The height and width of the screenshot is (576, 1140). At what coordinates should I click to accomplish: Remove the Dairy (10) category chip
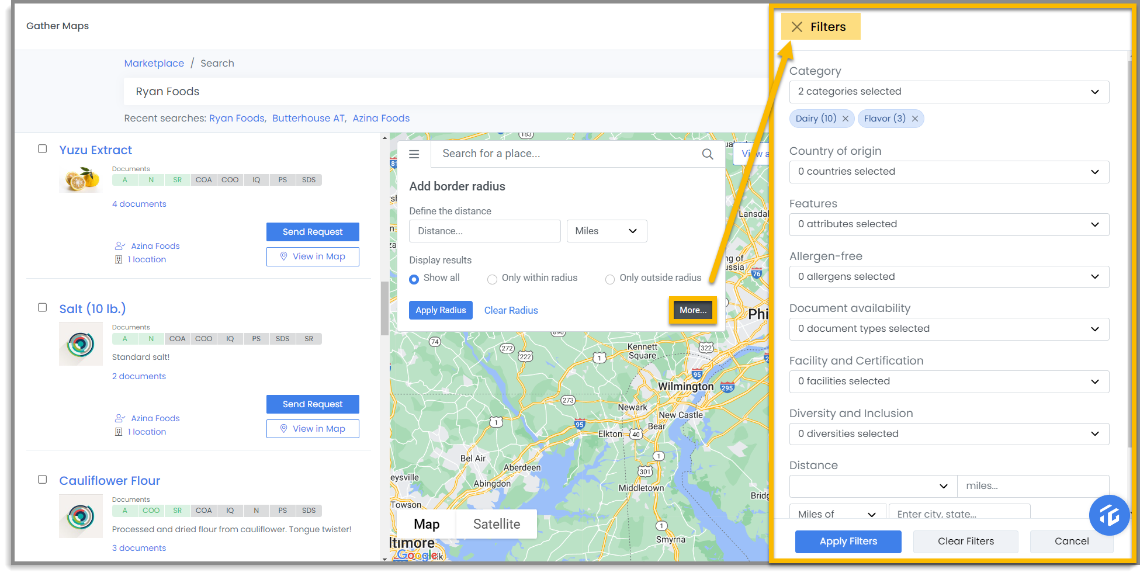tap(846, 119)
